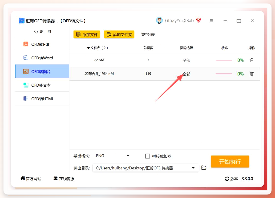Click the OFD转HTML icon
Image resolution: width=275 pixels, height=198 pixels.
tap(26, 98)
